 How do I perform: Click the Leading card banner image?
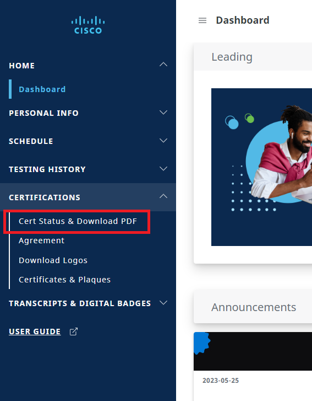(x=261, y=167)
